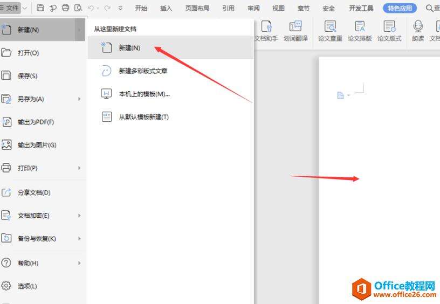440x304 pixels.
Task: Click the folder icon beside 打开(O)
Action: tap(6, 52)
